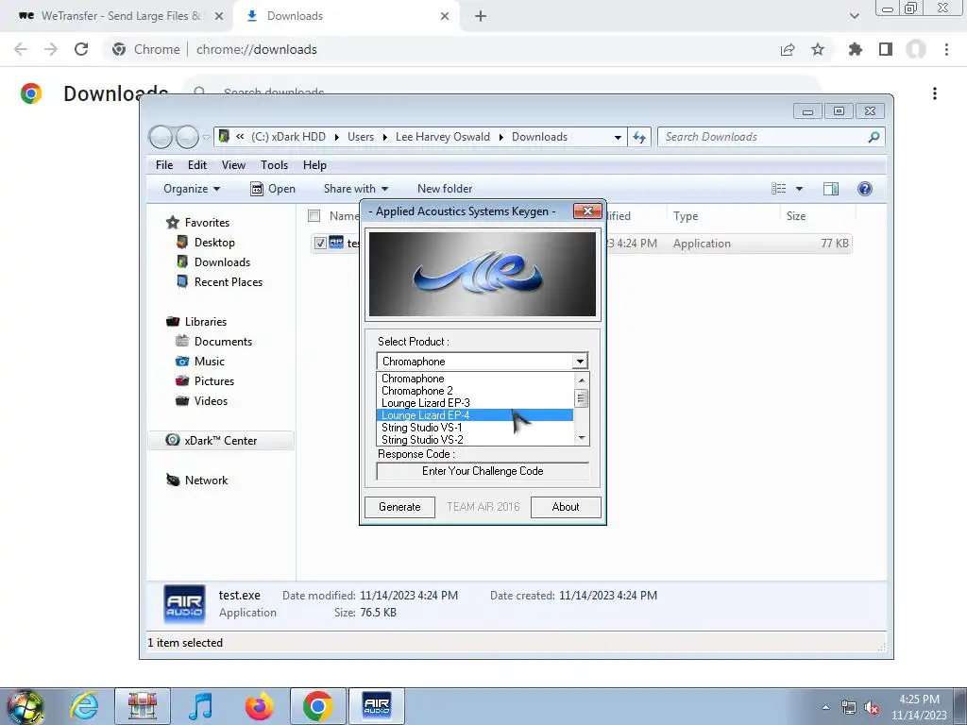Toggle Explorer's preview pane icon

pyautogui.click(x=831, y=189)
